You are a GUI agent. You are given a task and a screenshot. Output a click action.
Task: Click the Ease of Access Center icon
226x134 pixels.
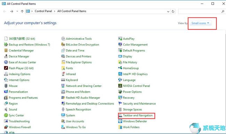[6, 62]
